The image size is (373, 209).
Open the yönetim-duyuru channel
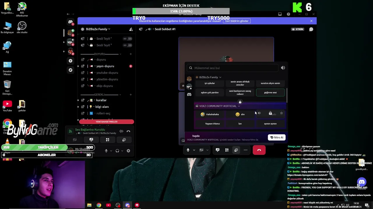[x=106, y=79]
